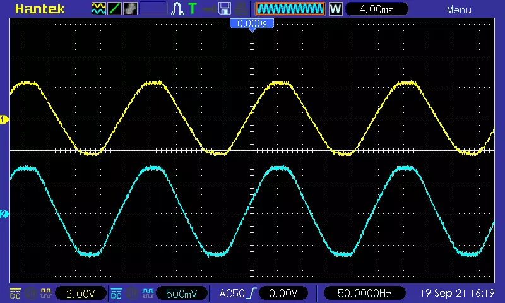
Task: Click the Hantek brand logo
Action: pyautogui.click(x=40, y=9)
